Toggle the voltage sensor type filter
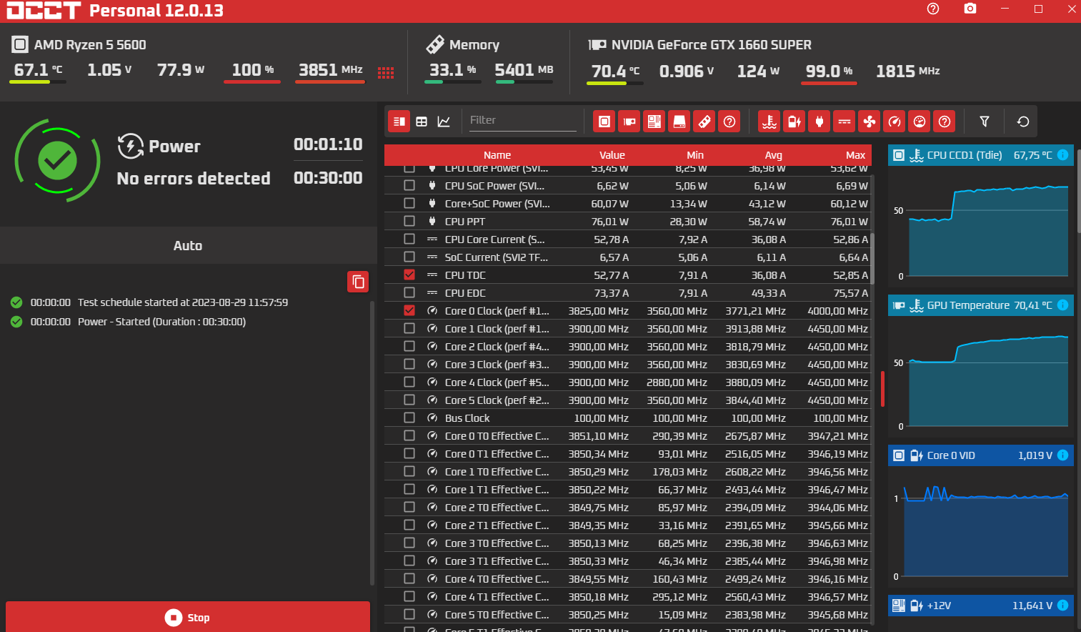 794,122
